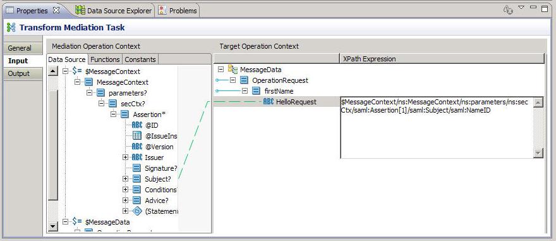
Task: Switch to the Properties tab
Action: pos(32,11)
